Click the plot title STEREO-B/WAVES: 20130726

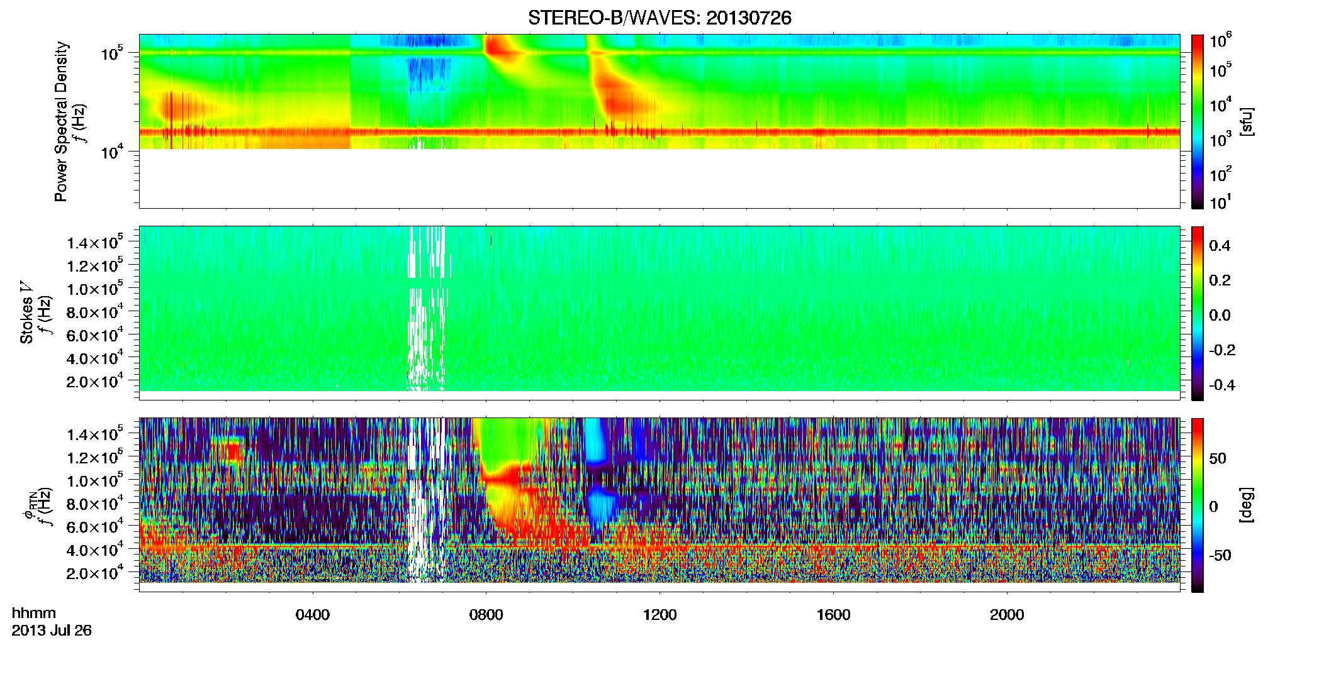(659, 18)
